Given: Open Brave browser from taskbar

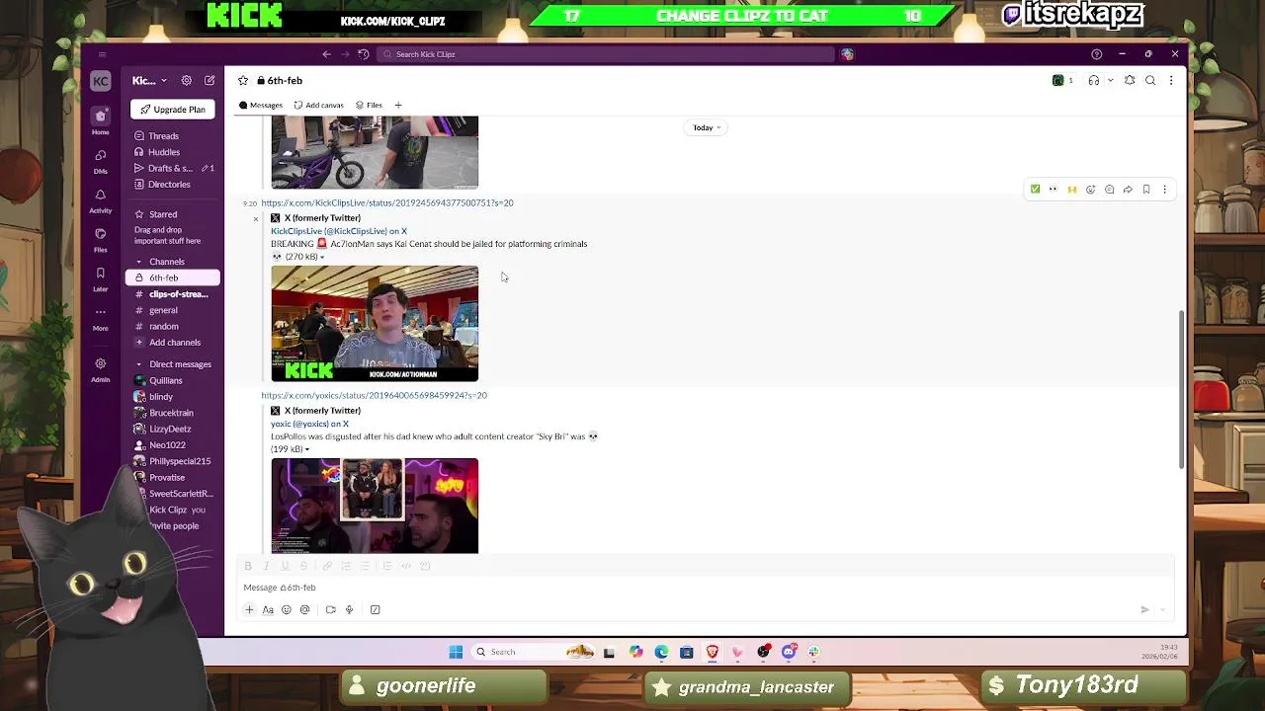Looking at the screenshot, I should click(x=713, y=652).
